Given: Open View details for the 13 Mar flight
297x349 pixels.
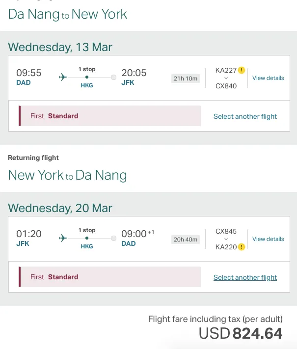Looking at the screenshot, I should click(268, 78).
